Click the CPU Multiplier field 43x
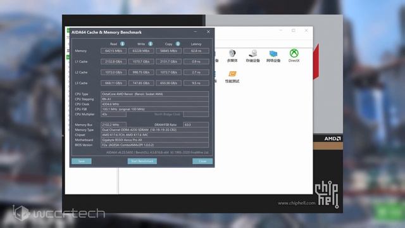 point(113,114)
